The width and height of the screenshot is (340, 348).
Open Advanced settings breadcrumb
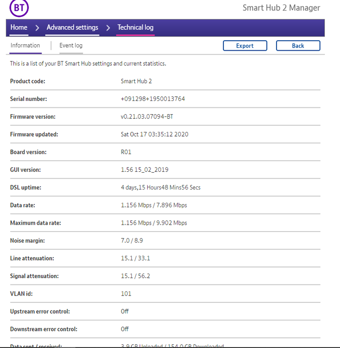(72, 27)
